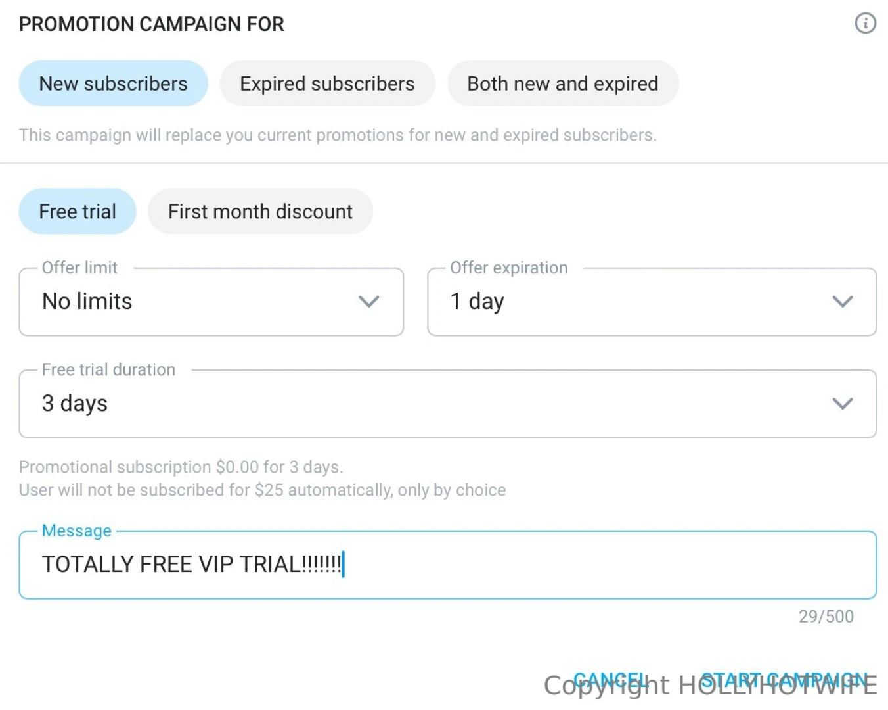Open the Offer expiration selector
This screenshot has width=888, height=710.
(651, 302)
